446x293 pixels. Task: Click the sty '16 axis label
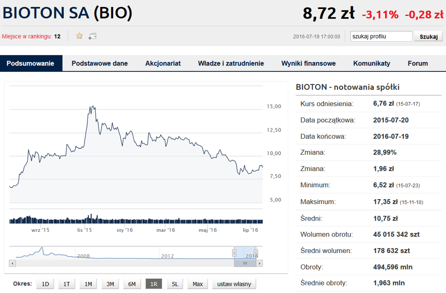click(125, 230)
